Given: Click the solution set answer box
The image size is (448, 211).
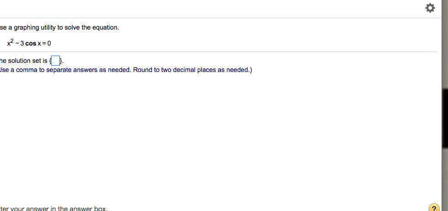Looking at the screenshot, I should click(56, 61).
